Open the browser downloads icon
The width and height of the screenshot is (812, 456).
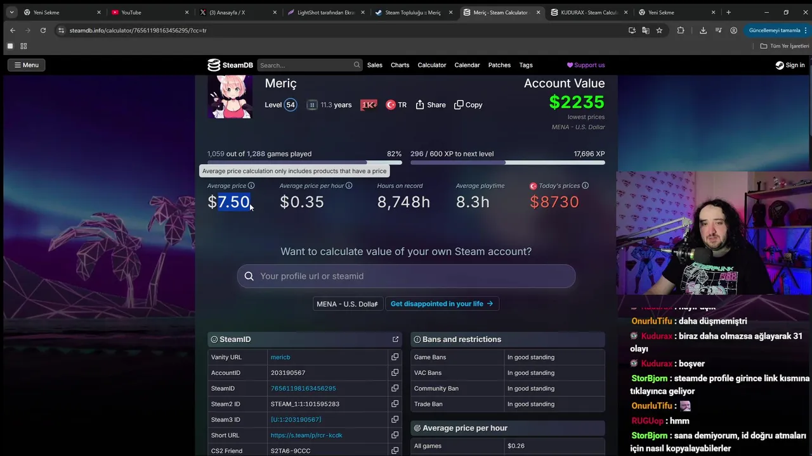point(703,30)
